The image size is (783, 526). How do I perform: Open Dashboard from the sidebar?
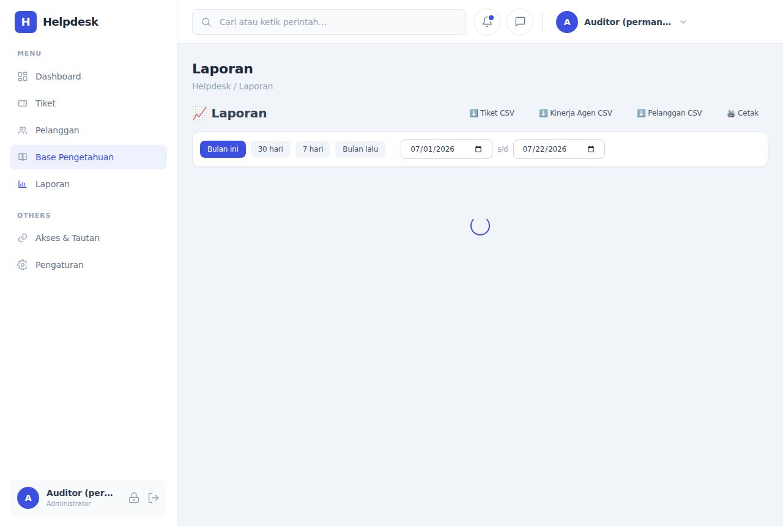(88, 76)
